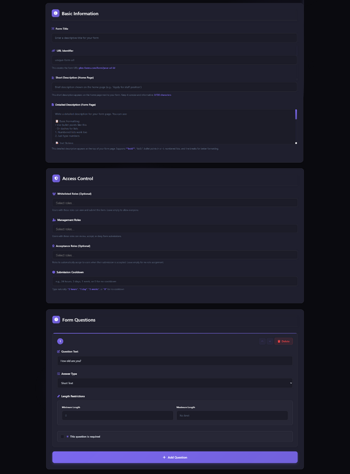Click the Basic Information info icon
Screen dimensions: 350x474
click(x=55, y=13)
